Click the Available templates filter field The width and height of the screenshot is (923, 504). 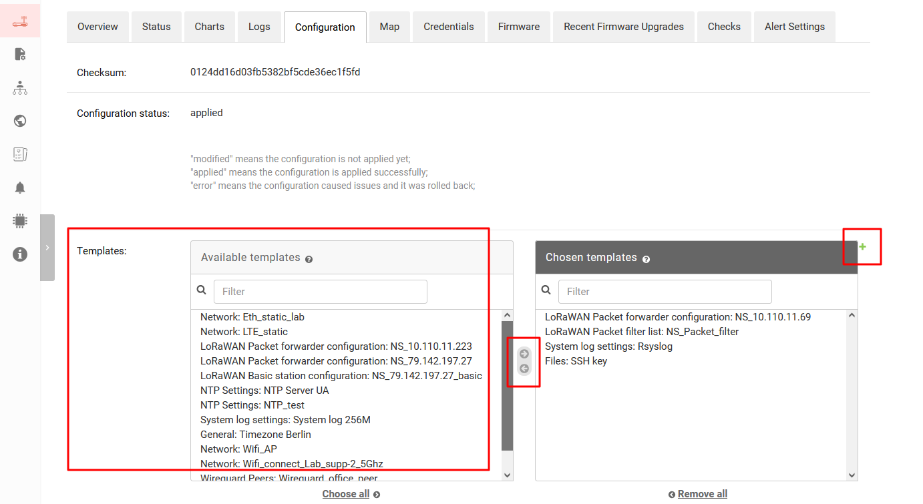tap(320, 292)
